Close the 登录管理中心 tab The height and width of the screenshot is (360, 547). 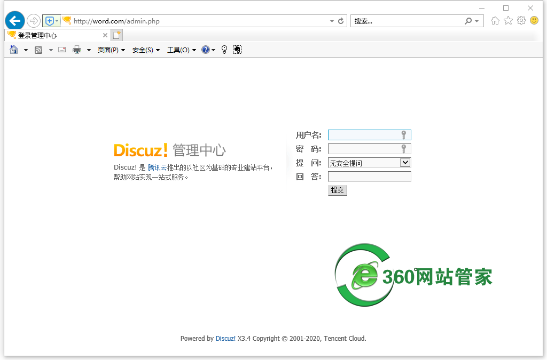pyautogui.click(x=105, y=35)
